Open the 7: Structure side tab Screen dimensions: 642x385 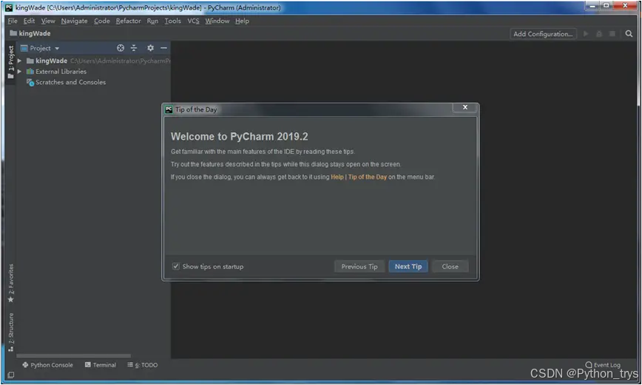click(x=10, y=333)
